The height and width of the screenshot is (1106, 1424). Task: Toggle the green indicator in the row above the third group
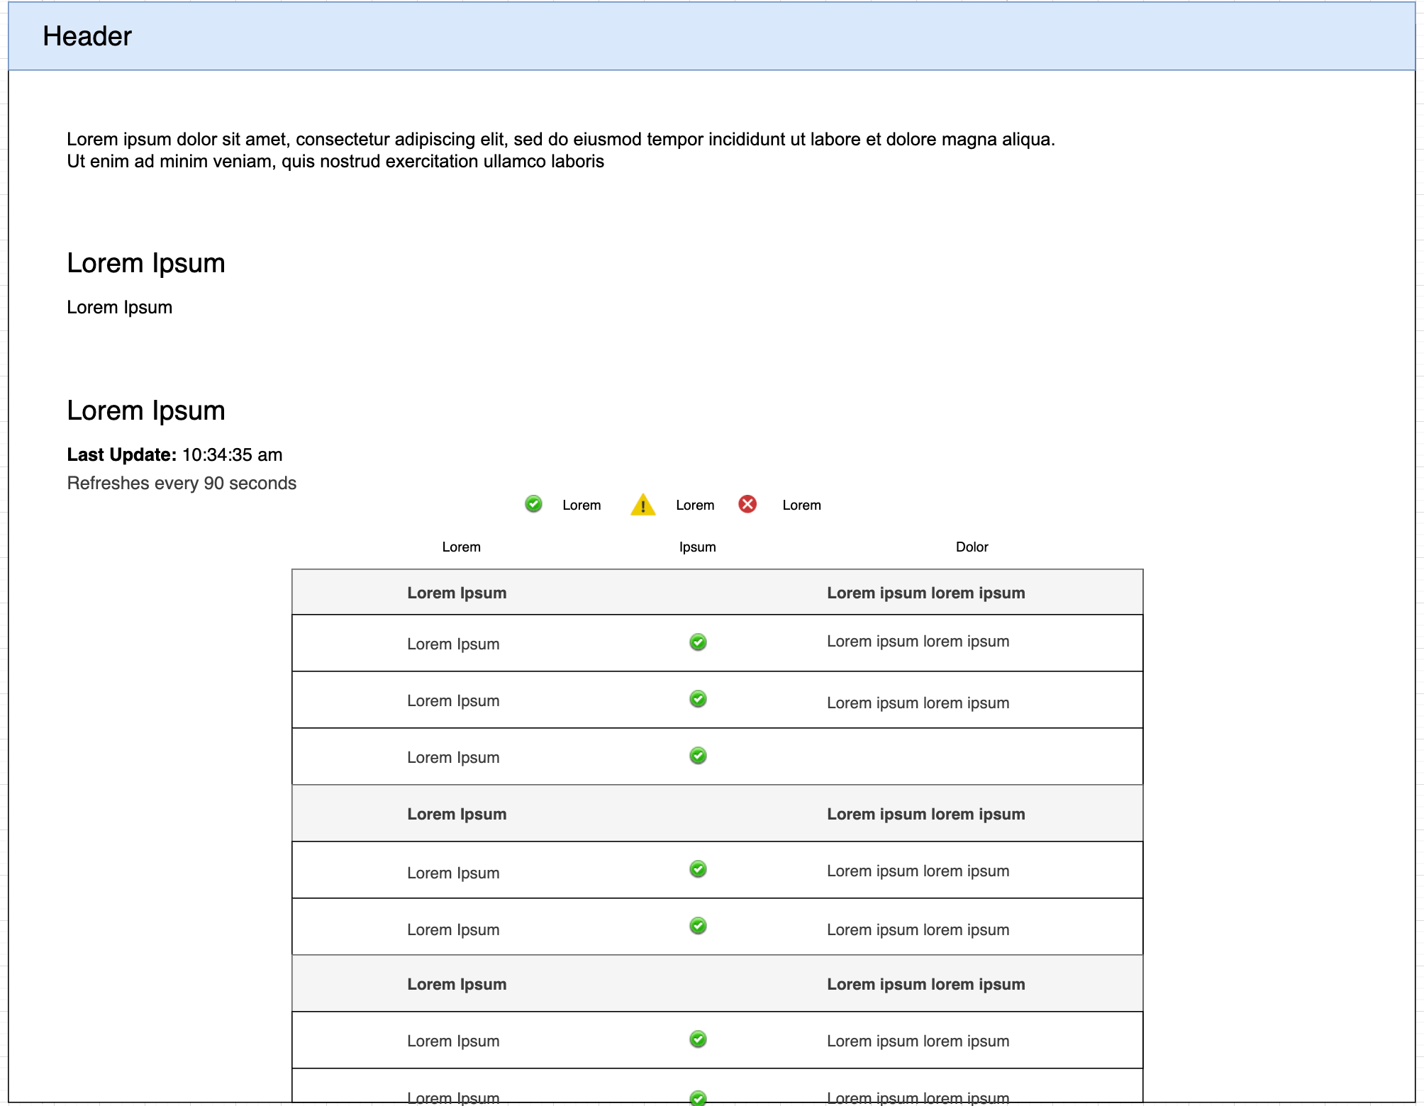click(x=698, y=926)
